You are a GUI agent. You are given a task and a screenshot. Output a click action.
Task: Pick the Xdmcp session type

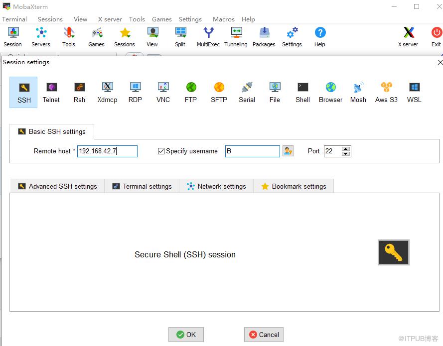(107, 92)
